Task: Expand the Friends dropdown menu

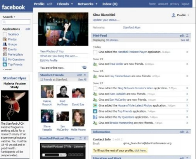Action: [72, 4]
